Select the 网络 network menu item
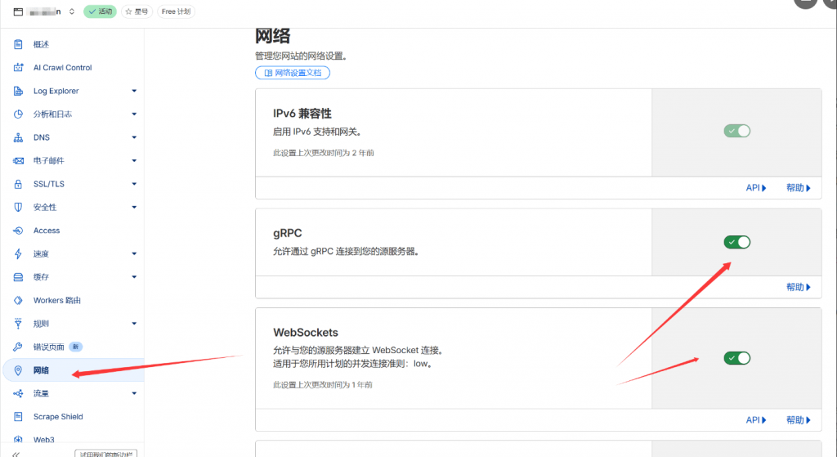This screenshot has height=457, width=837. (x=74, y=370)
